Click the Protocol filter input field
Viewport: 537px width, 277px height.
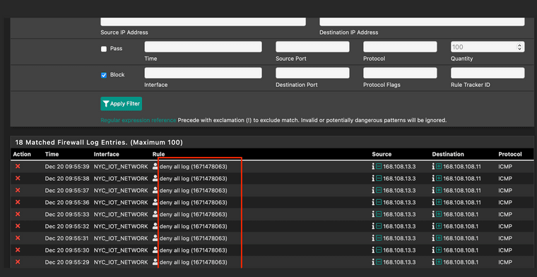(400, 47)
